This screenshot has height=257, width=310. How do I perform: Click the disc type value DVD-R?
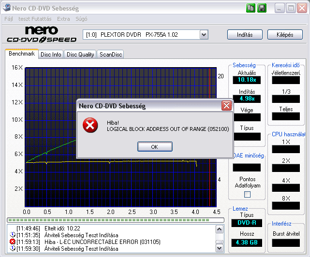coord(247,223)
